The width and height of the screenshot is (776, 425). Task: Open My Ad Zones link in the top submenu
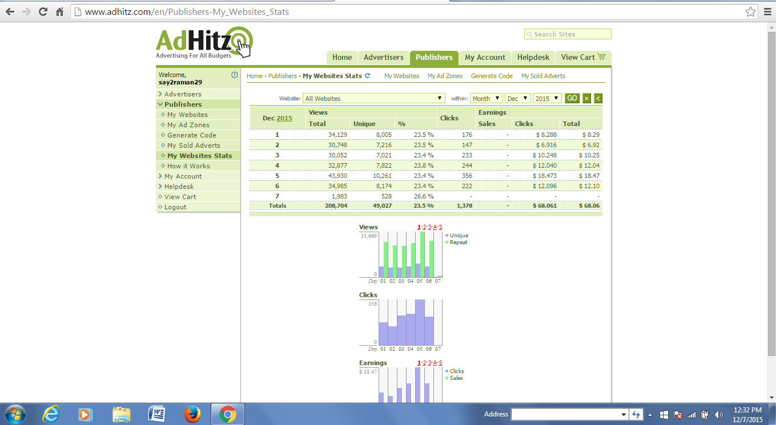(x=445, y=76)
